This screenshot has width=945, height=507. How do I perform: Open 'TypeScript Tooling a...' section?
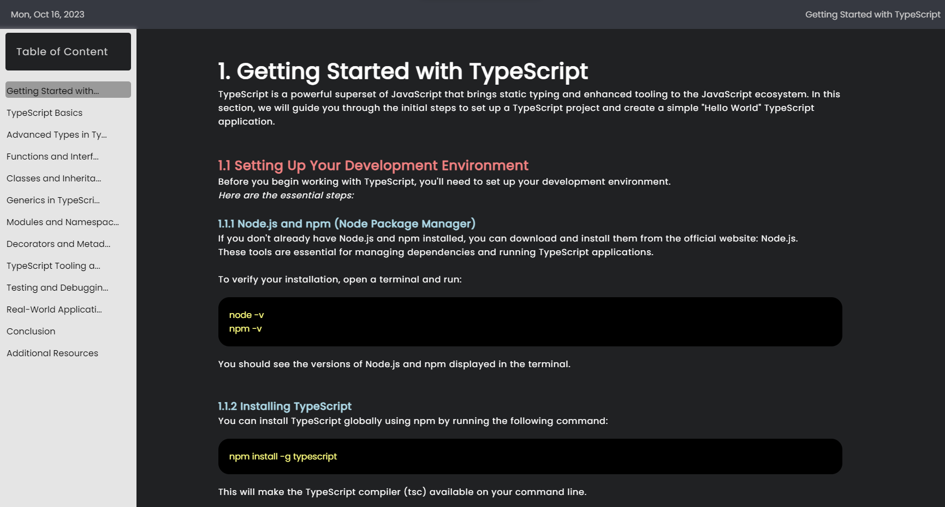point(54,266)
